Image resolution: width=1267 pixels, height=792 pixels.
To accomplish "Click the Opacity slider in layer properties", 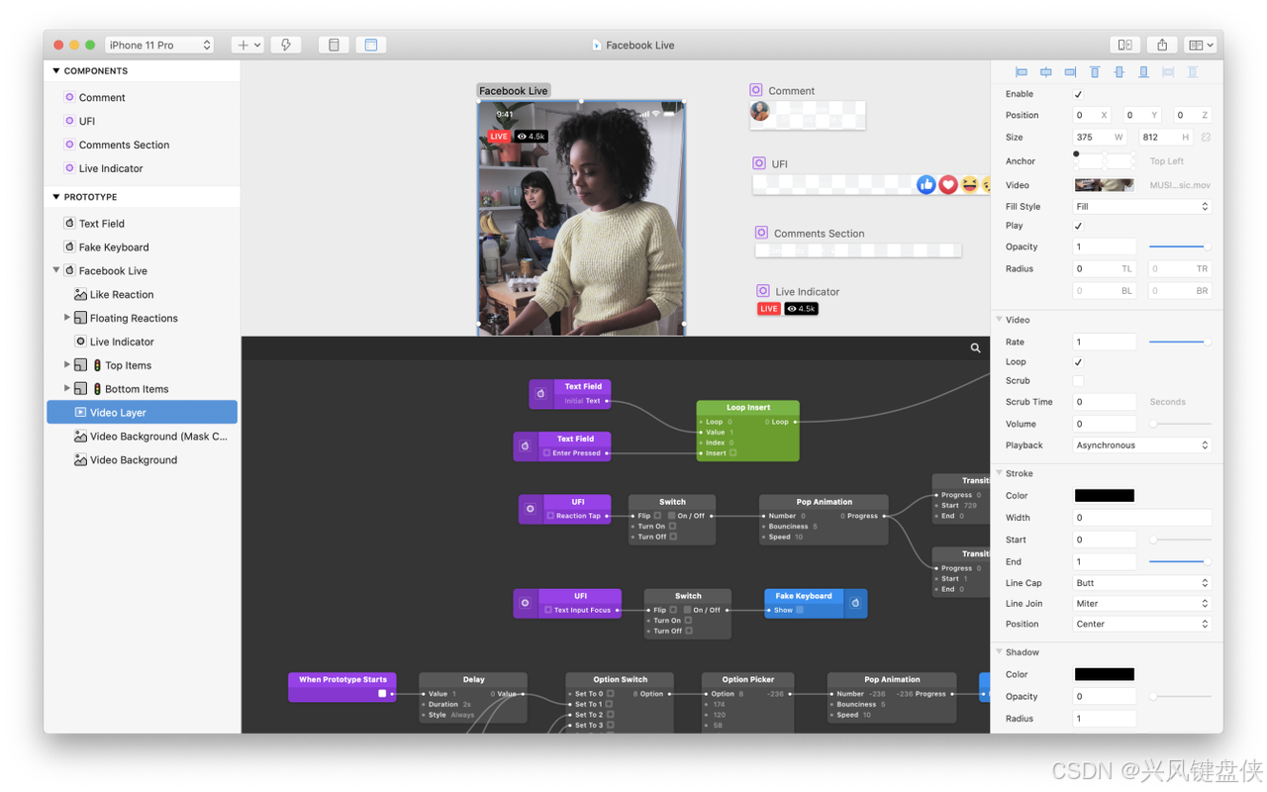I will coord(1179,247).
